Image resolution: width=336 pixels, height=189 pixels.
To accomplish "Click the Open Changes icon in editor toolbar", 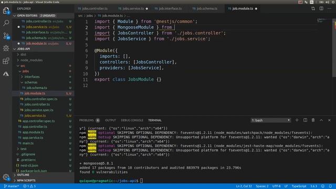I will [313, 8].
